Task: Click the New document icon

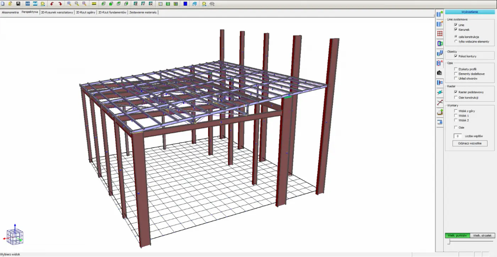Action: [x=2, y=4]
